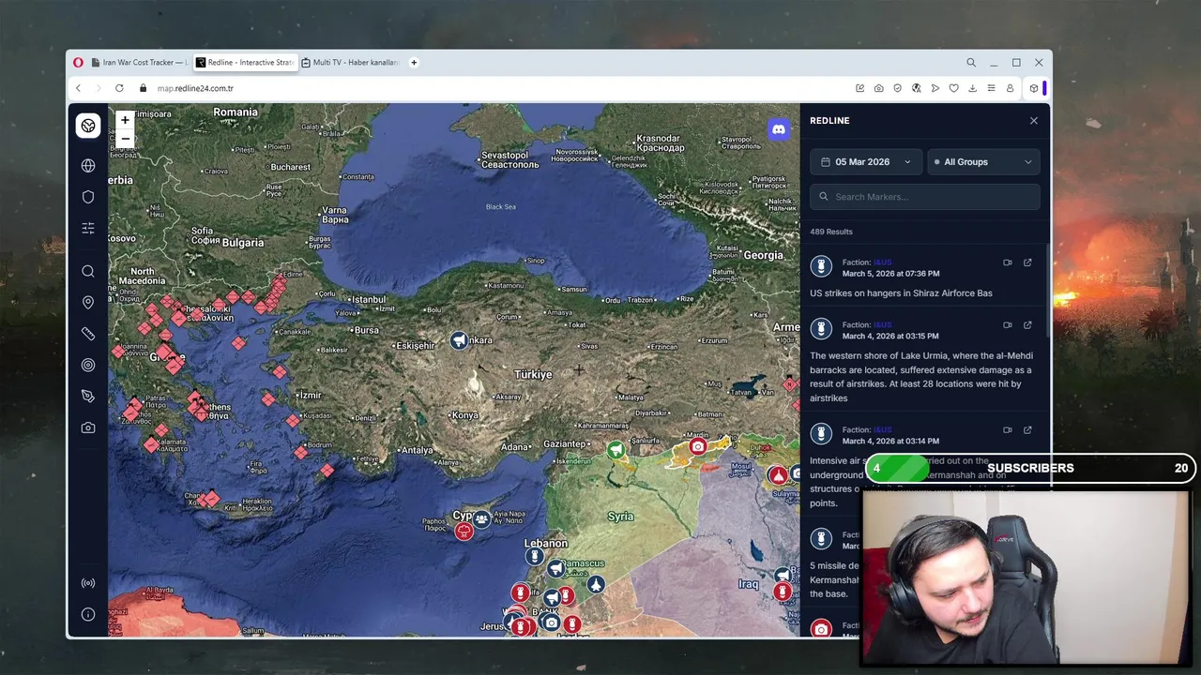
Task: Click the 489 Results count
Action: pos(831,232)
